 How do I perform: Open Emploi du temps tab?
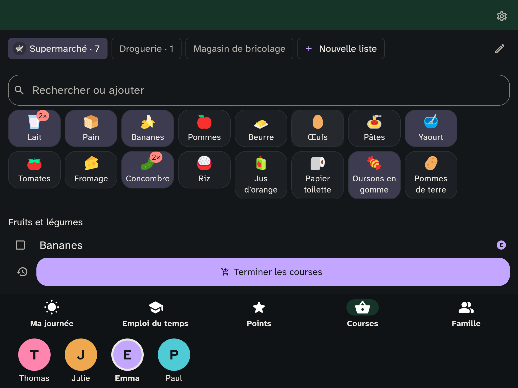click(155, 314)
